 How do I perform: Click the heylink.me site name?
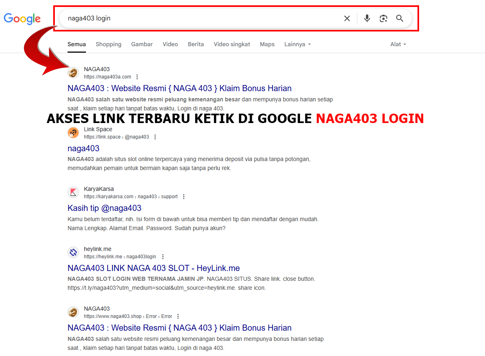(x=97, y=249)
